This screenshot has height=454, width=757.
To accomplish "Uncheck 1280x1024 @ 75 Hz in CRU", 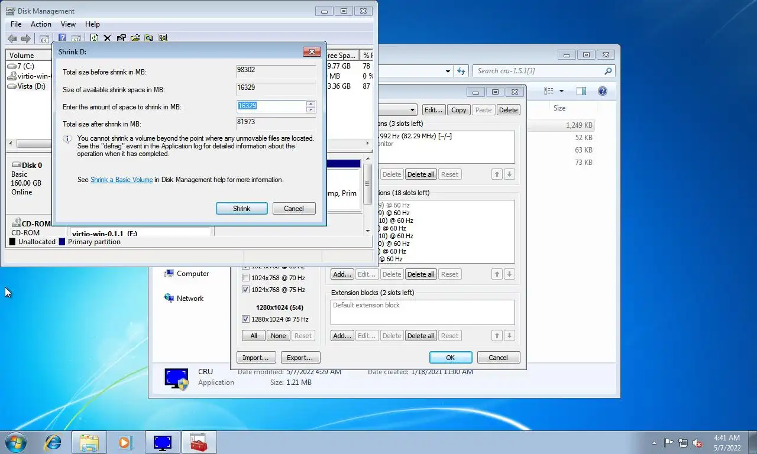I will click(246, 319).
